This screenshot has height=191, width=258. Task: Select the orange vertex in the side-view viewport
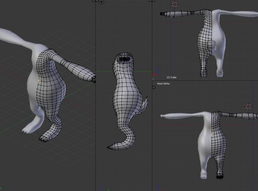point(124,76)
